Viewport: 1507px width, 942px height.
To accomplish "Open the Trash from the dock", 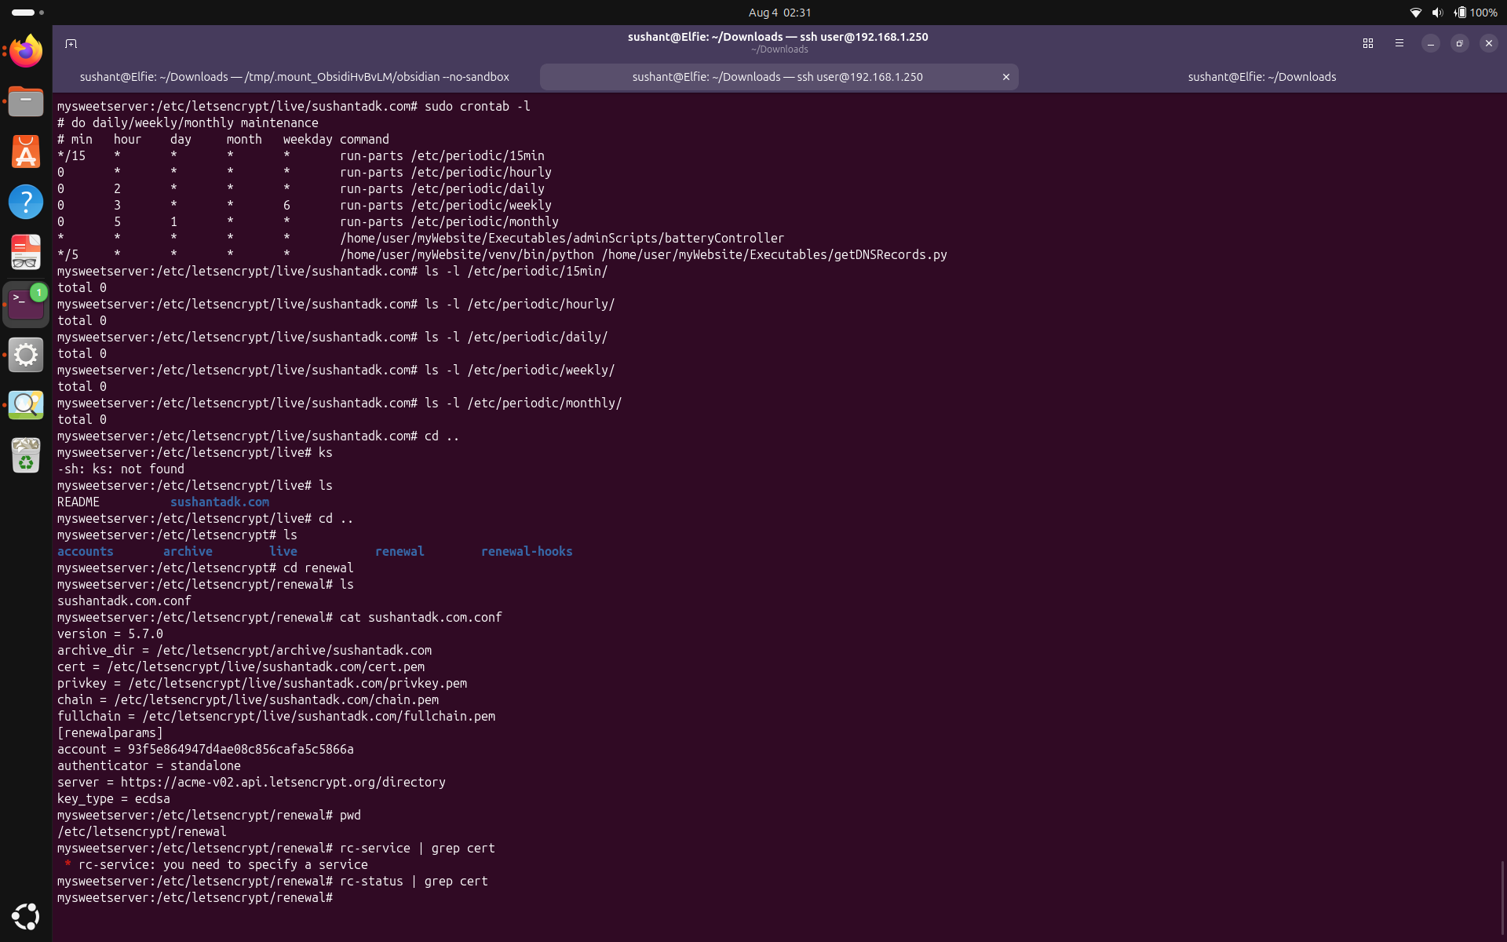I will tap(26, 455).
